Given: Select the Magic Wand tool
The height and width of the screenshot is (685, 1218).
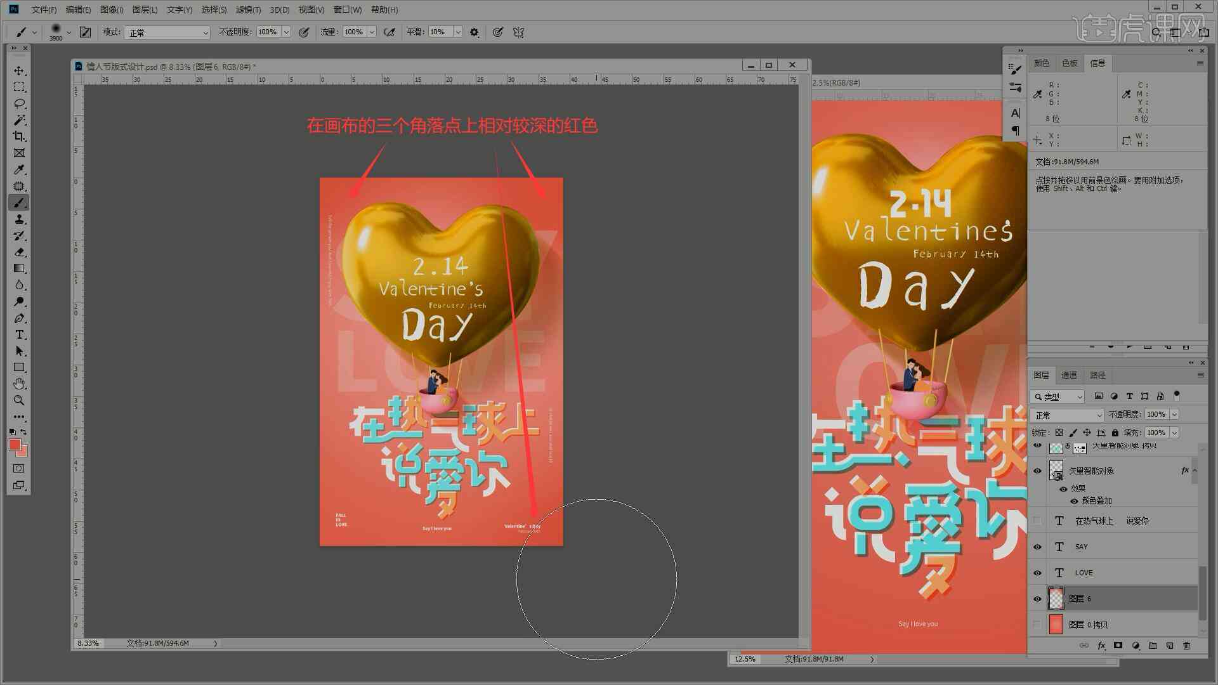Looking at the screenshot, I should [19, 120].
